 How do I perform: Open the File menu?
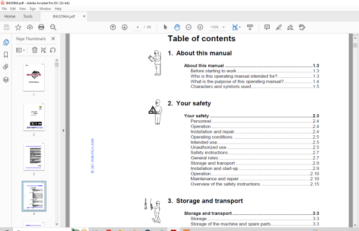[4, 9]
